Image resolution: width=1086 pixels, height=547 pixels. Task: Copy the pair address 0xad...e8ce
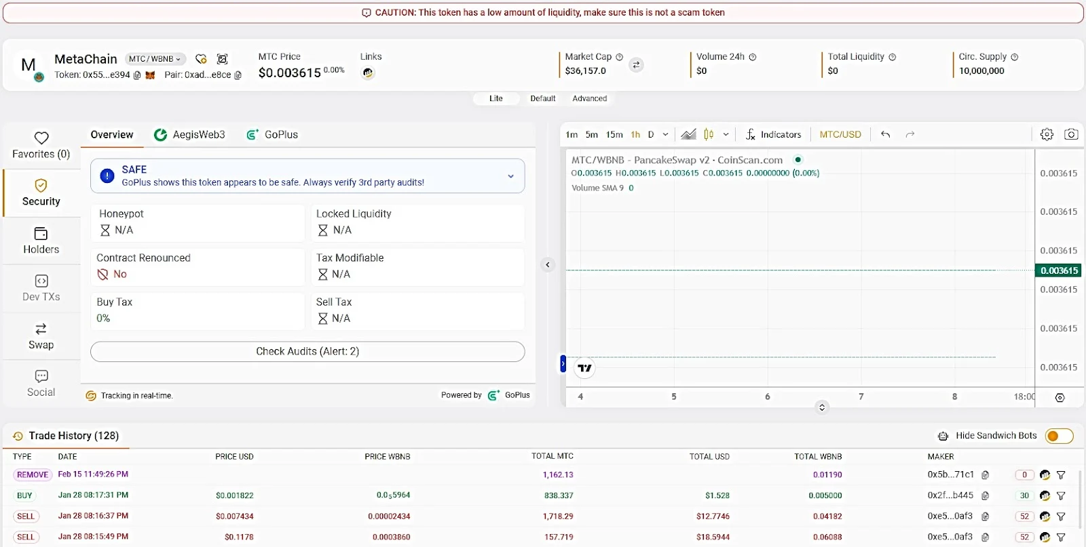(238, 75)
